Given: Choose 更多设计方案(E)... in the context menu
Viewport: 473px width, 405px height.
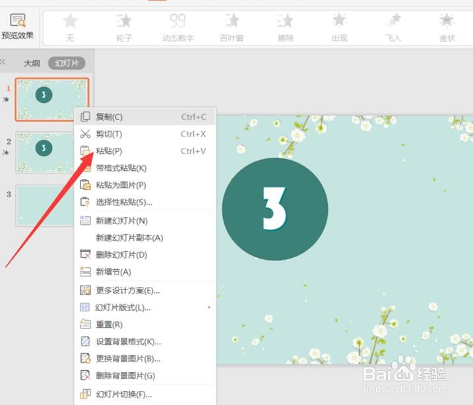Looking at the screenshot, I should 145,290.
